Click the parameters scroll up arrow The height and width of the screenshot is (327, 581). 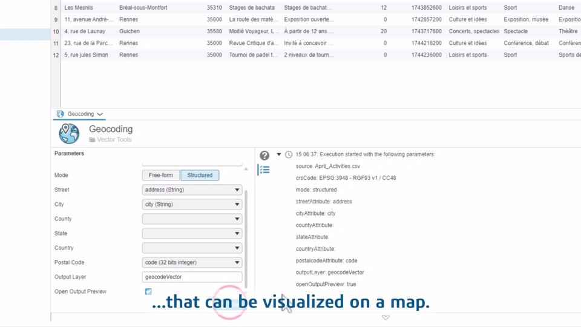[x=246, y=169]
